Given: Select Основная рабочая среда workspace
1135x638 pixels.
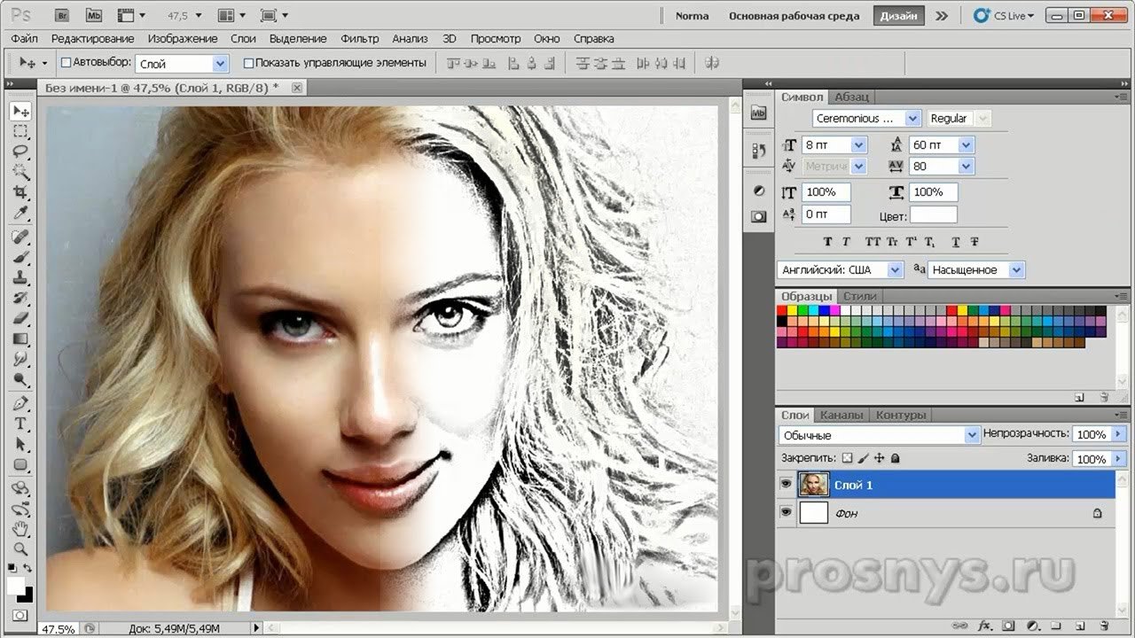Looking at the screenshot, I should 794,16.
